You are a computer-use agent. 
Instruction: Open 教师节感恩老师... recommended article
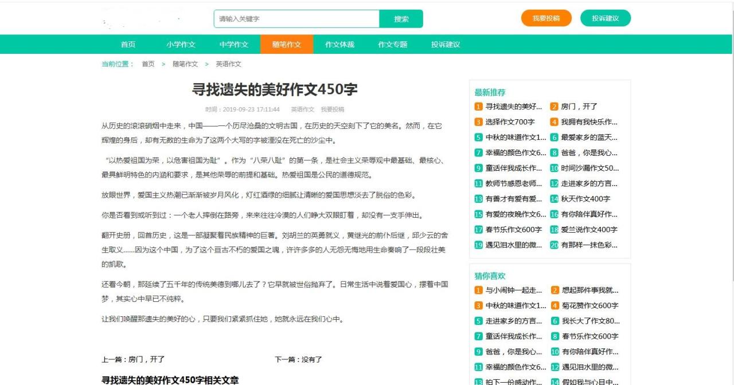(x=513, y=184)
